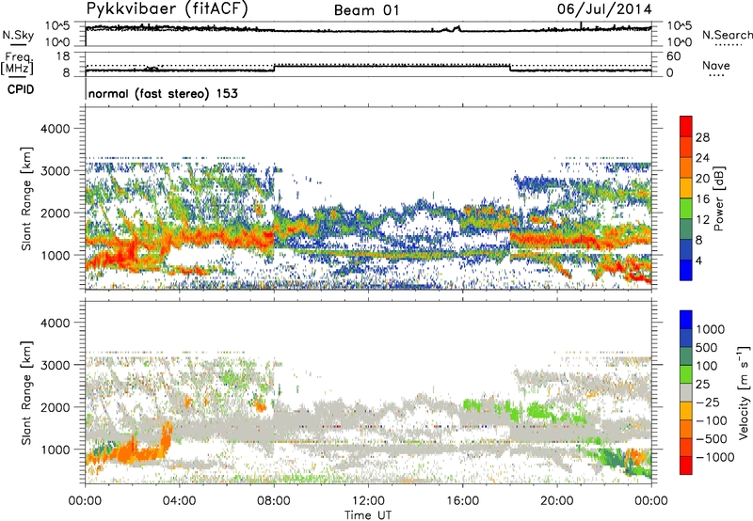Click the '-500' tick on velocity colorbar
This screenshot has width=753, height=521.
click(712, 438)
